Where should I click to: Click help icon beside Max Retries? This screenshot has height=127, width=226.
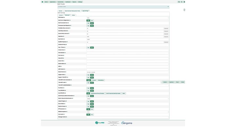click(65, 39)
